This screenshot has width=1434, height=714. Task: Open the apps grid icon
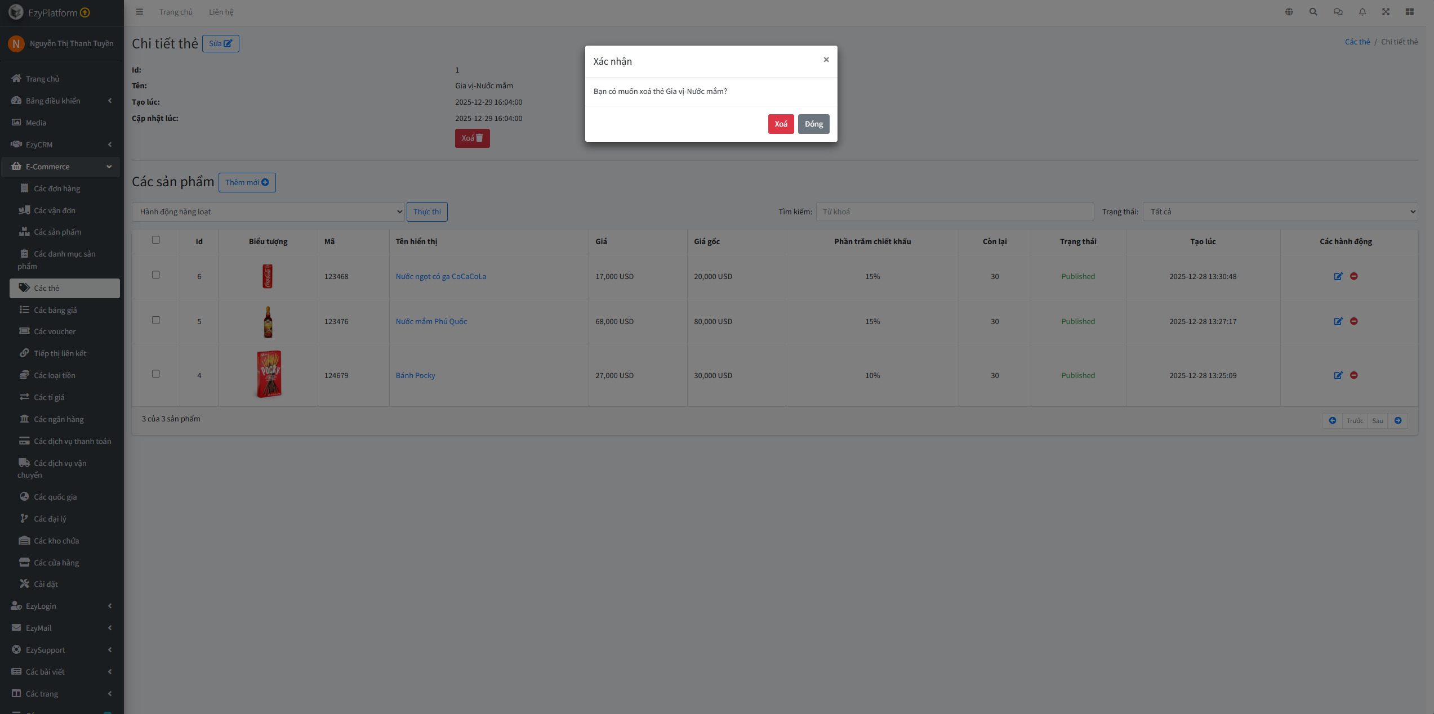1409,12
